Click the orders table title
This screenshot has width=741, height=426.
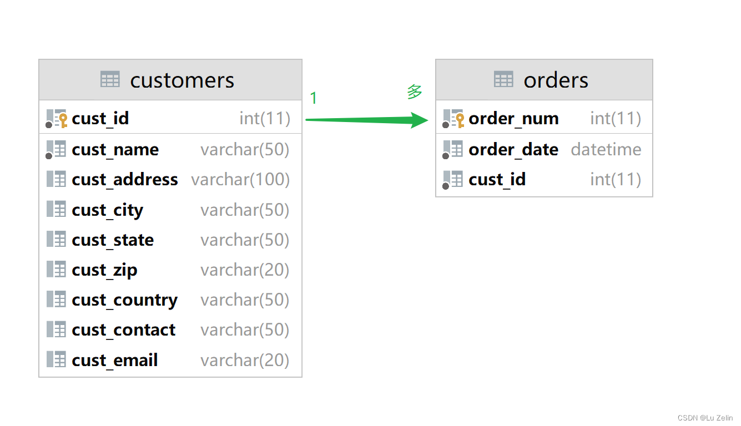tap(556, 80)
